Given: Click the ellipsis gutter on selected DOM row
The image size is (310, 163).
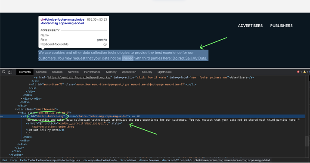Looking at the screenshot, I should (x=2, y=116).
